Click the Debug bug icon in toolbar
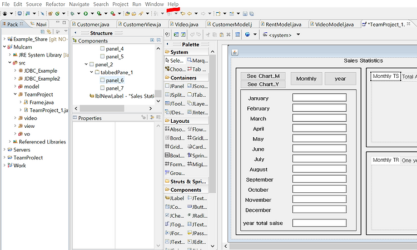 (72, 13)
